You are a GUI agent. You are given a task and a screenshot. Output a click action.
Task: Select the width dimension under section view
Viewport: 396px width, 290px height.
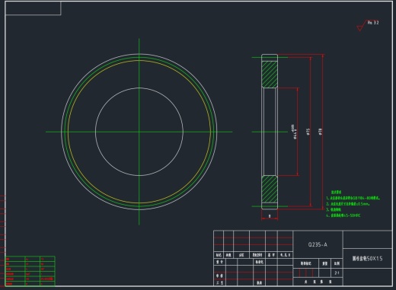tap(270, 216)
